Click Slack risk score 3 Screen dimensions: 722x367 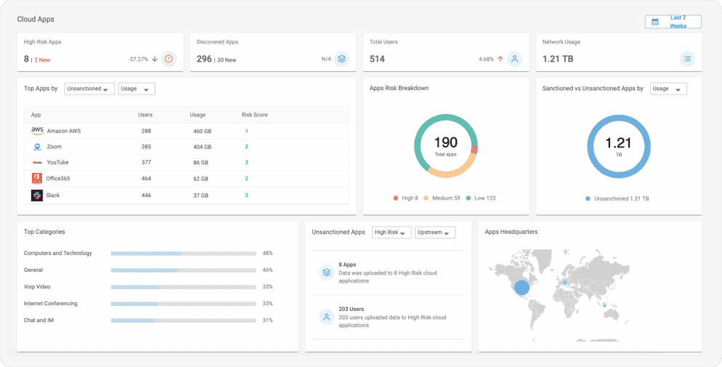pos(246,195)
